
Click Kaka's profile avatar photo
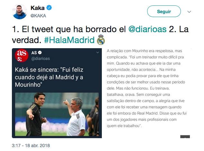tap(20, 12)
